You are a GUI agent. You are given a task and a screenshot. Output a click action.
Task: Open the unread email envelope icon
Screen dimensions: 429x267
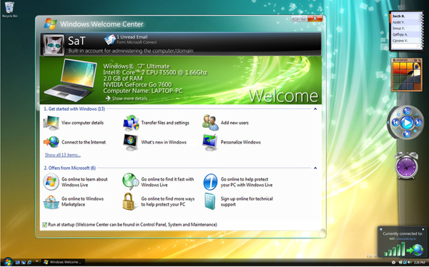click(x=109, y=39)
